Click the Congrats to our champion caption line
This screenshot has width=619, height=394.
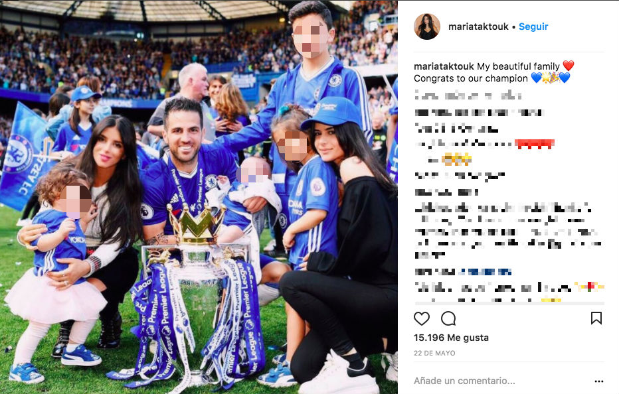[471, 78]
